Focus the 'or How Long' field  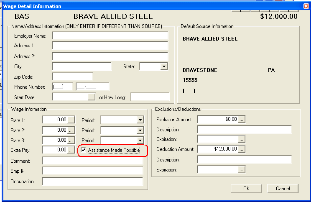click(150, 97)
